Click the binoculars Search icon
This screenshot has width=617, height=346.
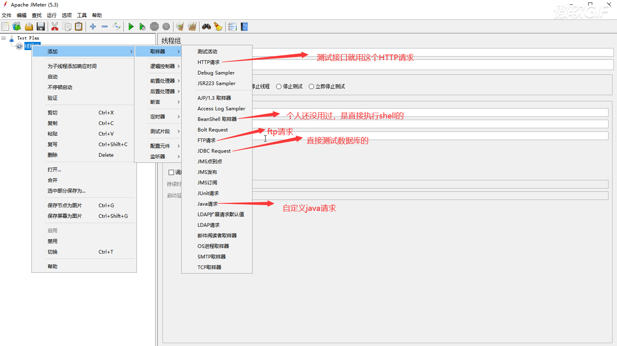[x=206, y=27]
